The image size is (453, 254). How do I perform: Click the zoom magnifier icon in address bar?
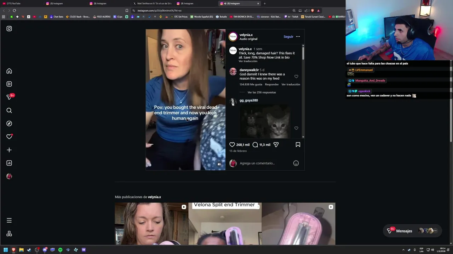(x=294, y=11)
